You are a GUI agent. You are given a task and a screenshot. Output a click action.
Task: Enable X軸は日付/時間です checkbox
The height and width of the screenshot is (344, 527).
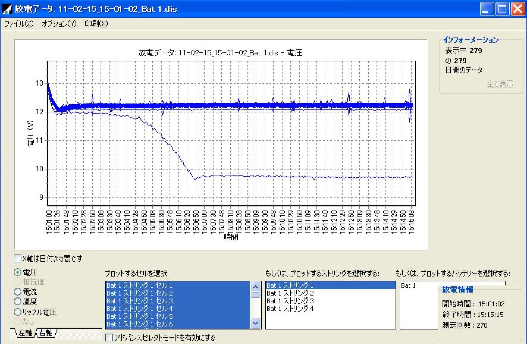pos(18,258)
